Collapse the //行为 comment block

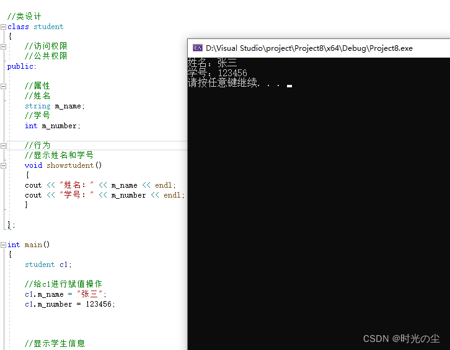click(x=4, y=146)
